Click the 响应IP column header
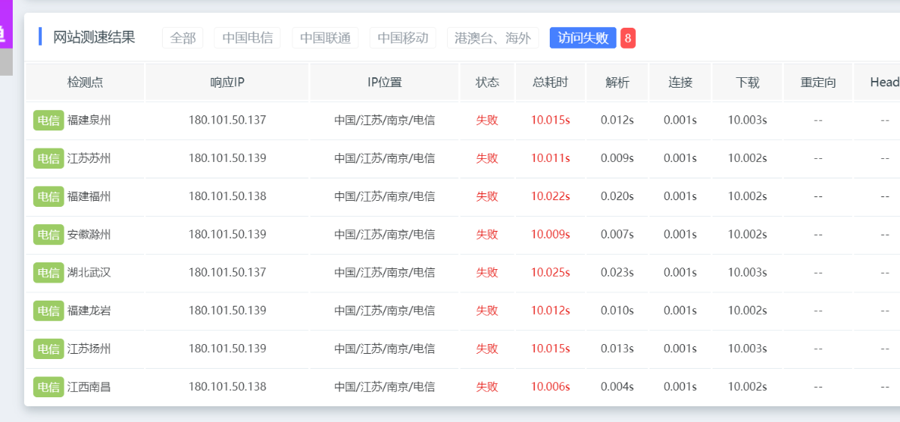The width and height of the screenshot is (900, 422). click(227, 82)
